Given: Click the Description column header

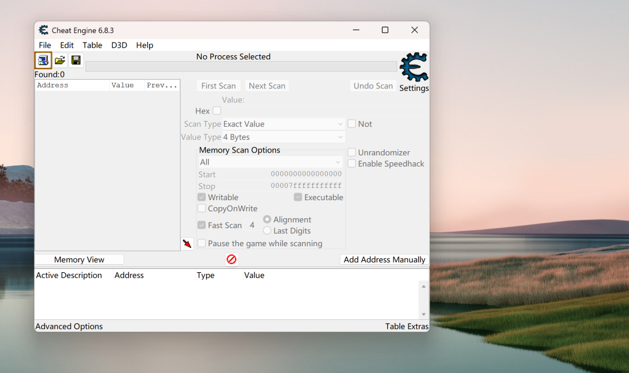Looking at the screenshot, I should (82, 275).
